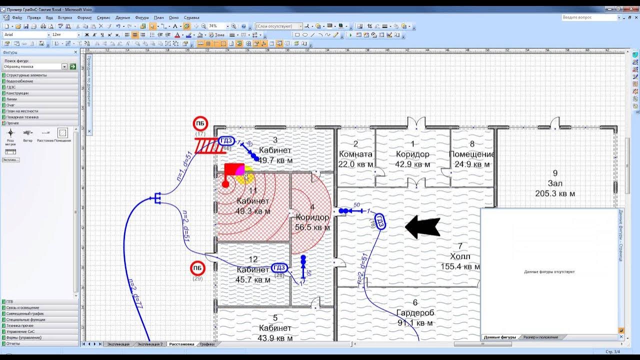Viewport: 640px width, 360px height.
Task: Open the Arial font name dropdown
Action: pyautogui.click(x=49, y=35)
